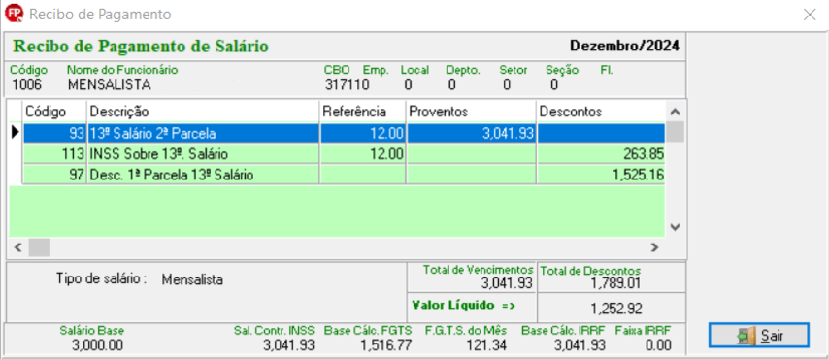Click the employee name MENSALISTA

tap(110, 84)
